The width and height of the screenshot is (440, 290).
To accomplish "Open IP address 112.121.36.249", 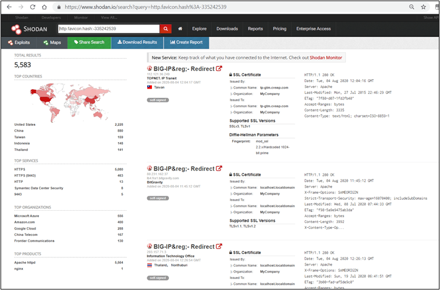I will point(158,75).
